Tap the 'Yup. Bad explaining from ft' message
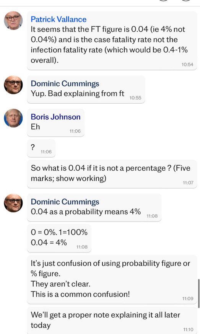The image size is (200, 334). [86, 90]
